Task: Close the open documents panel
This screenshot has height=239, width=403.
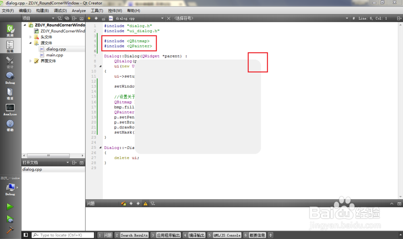Action: click(x=81, y=163)
